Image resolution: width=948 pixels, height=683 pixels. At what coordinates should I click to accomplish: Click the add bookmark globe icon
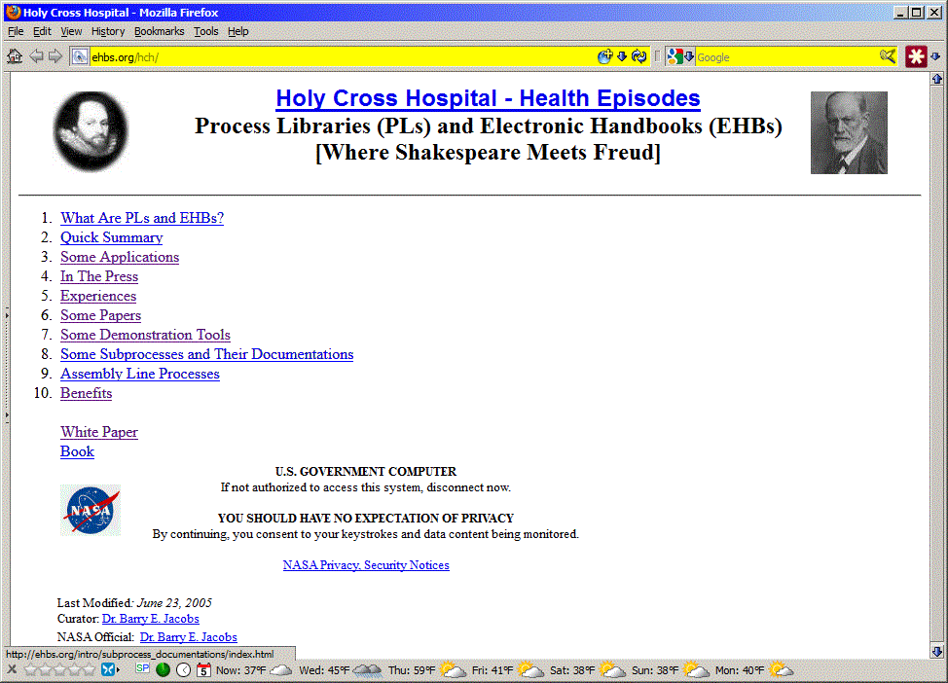pyautogui.click(x=604, y=56)
